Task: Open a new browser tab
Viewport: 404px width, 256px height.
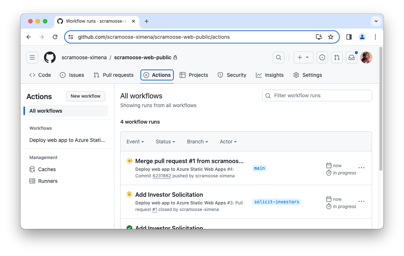Action: click(147, 21)
